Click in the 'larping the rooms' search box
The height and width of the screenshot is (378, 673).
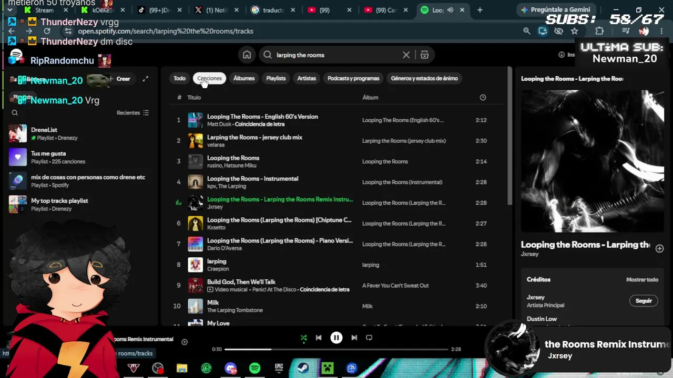coord(336,55)
